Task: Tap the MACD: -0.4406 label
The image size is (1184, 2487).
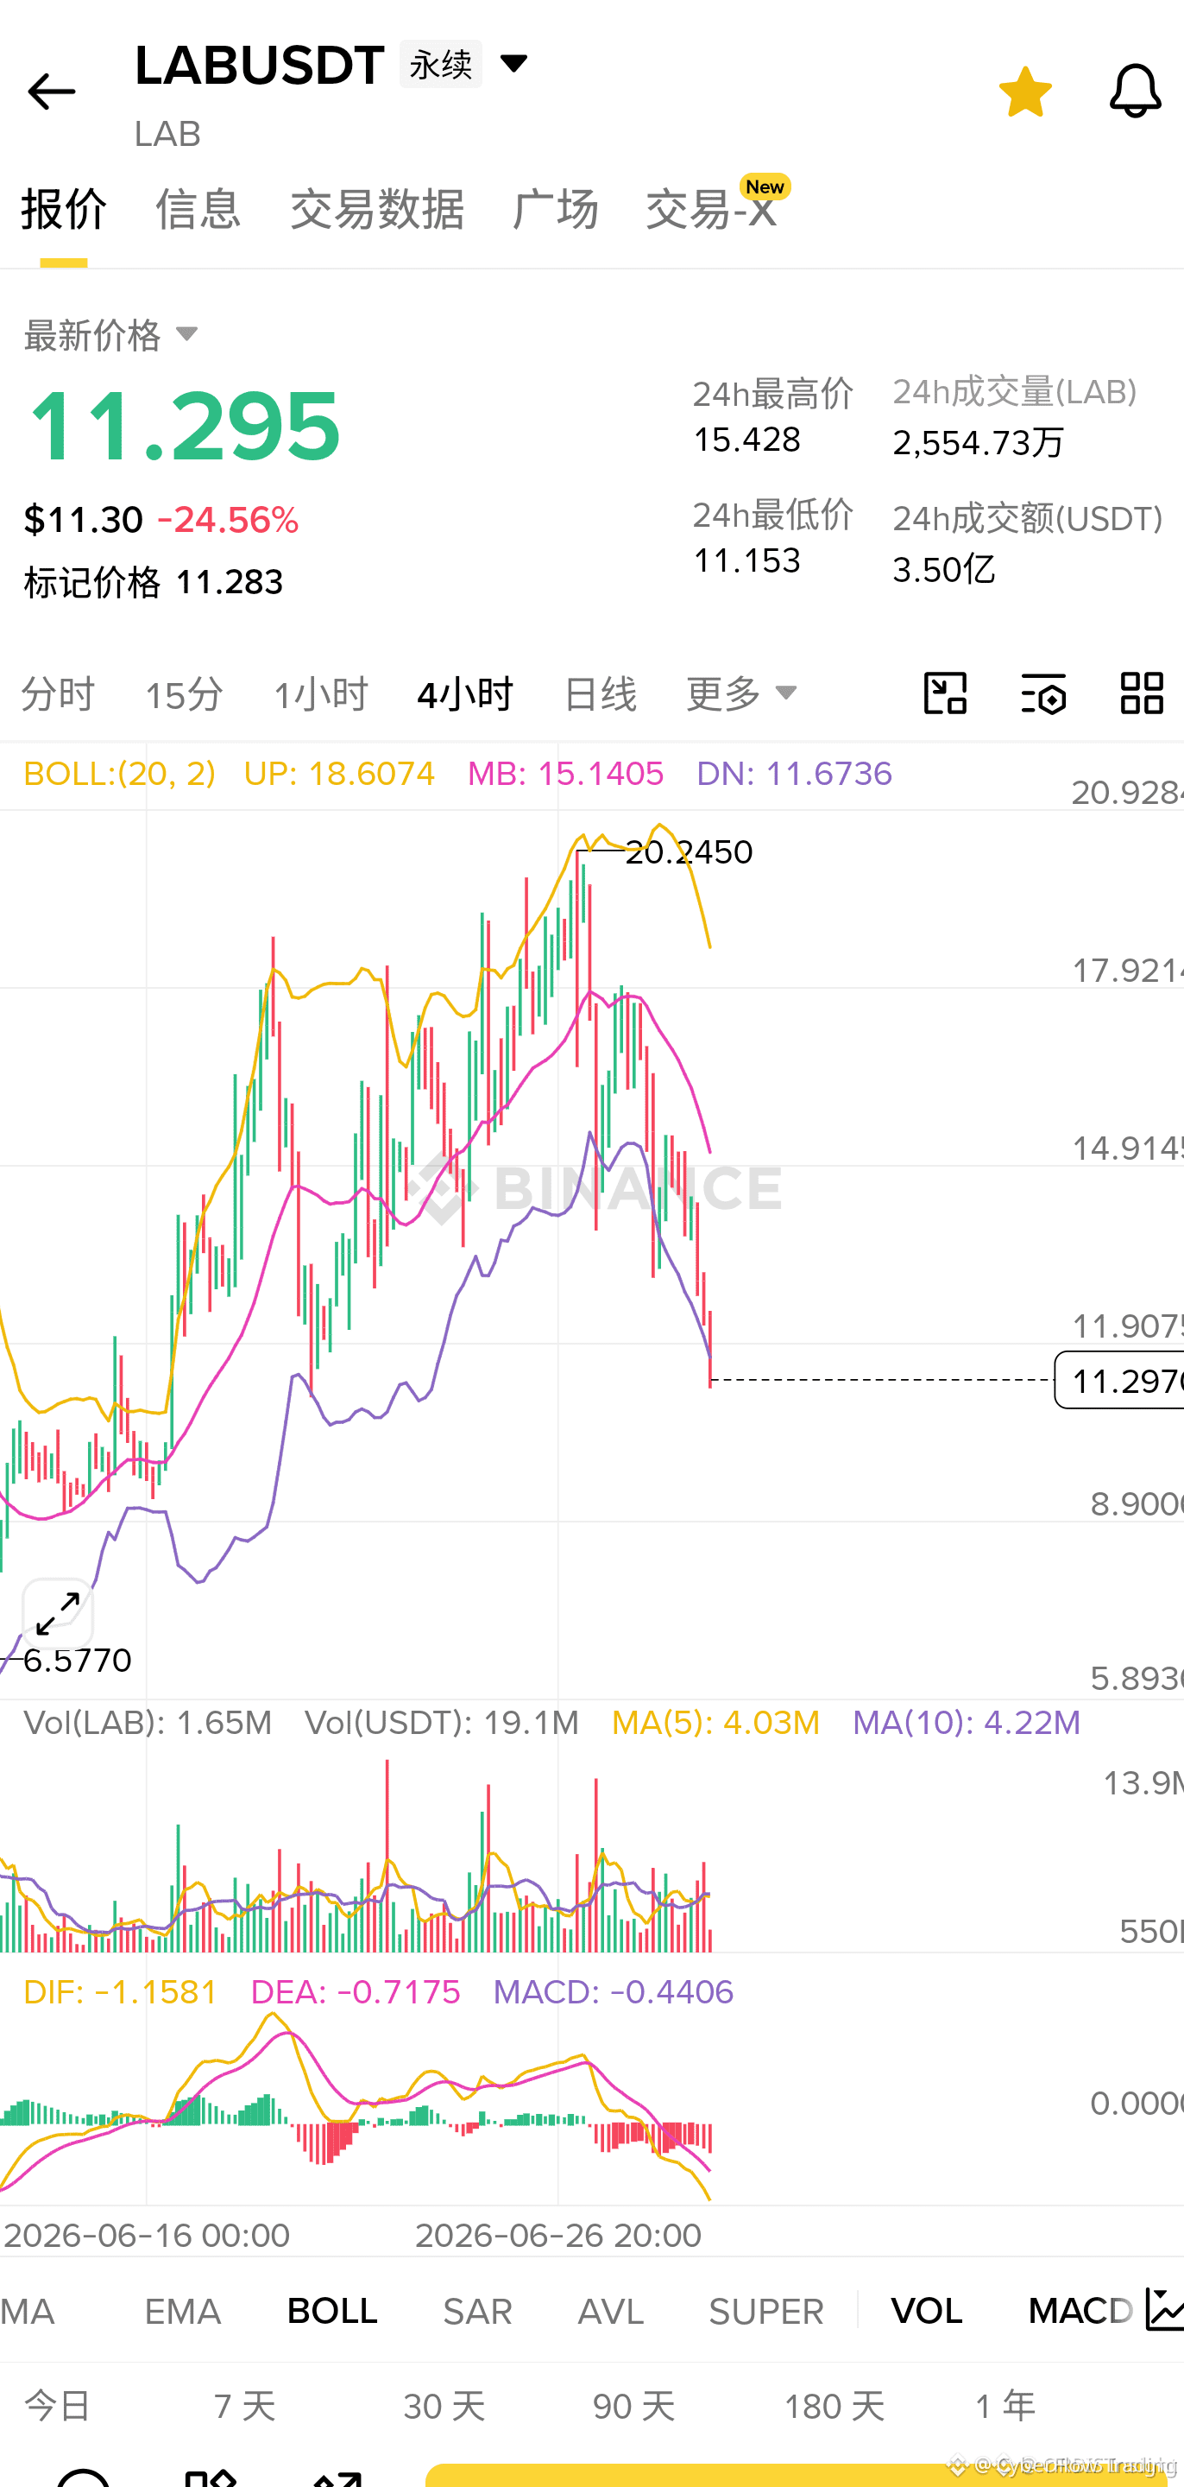Action: (614, 1991)
